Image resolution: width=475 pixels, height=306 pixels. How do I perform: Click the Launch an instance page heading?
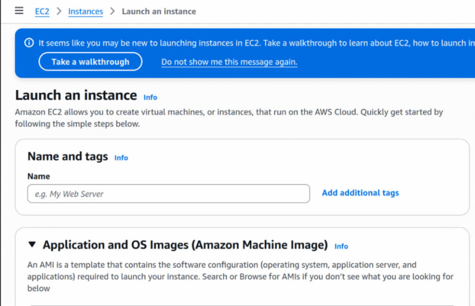pos(76,96)
